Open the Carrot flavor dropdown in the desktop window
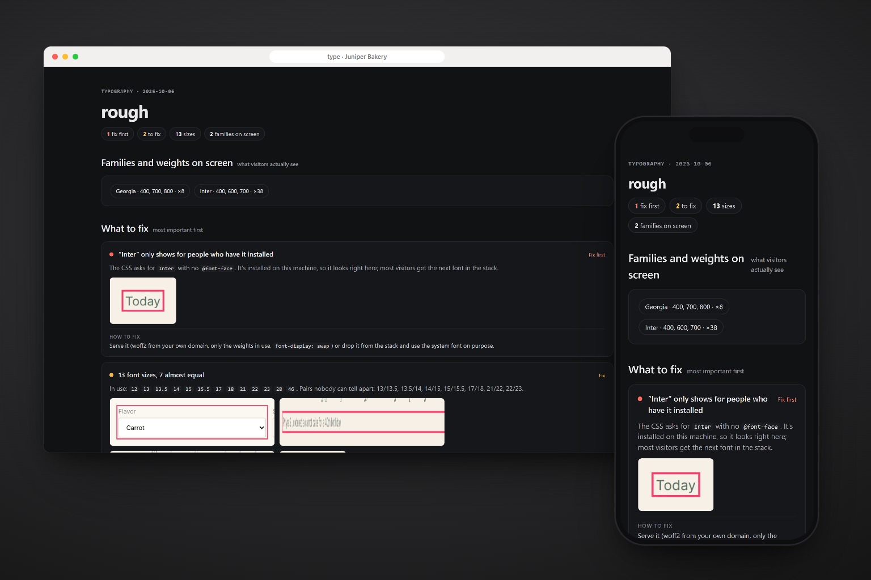 click(x=192, y=428)
